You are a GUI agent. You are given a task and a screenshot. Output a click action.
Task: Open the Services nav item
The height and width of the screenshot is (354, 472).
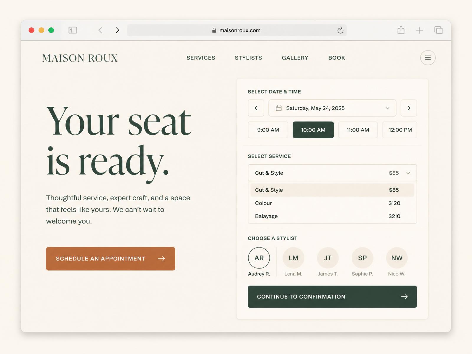point(201,58)
